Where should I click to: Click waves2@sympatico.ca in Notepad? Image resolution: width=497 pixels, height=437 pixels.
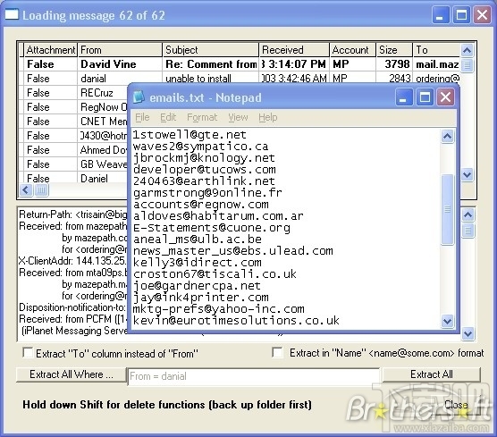[200, 147]
